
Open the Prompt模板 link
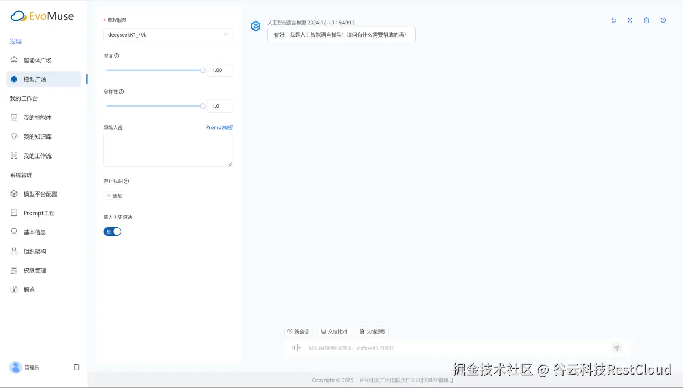point(219,127)
